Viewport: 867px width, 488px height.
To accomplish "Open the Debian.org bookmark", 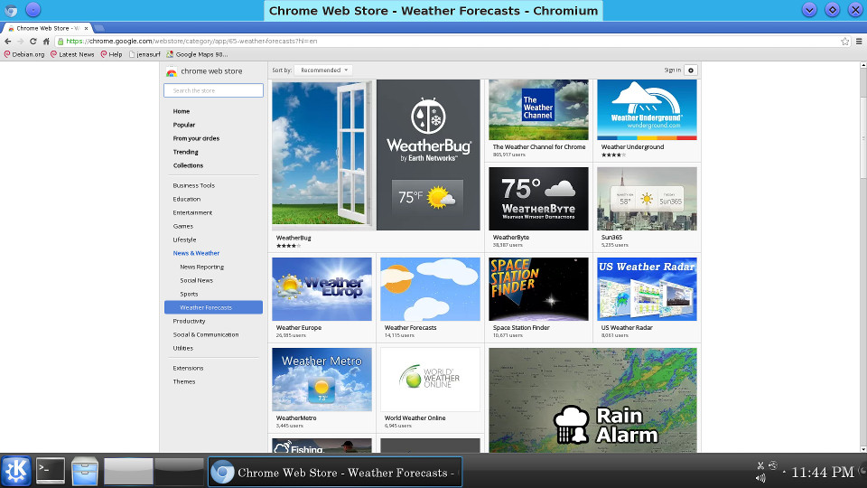I will click(24, 54).
